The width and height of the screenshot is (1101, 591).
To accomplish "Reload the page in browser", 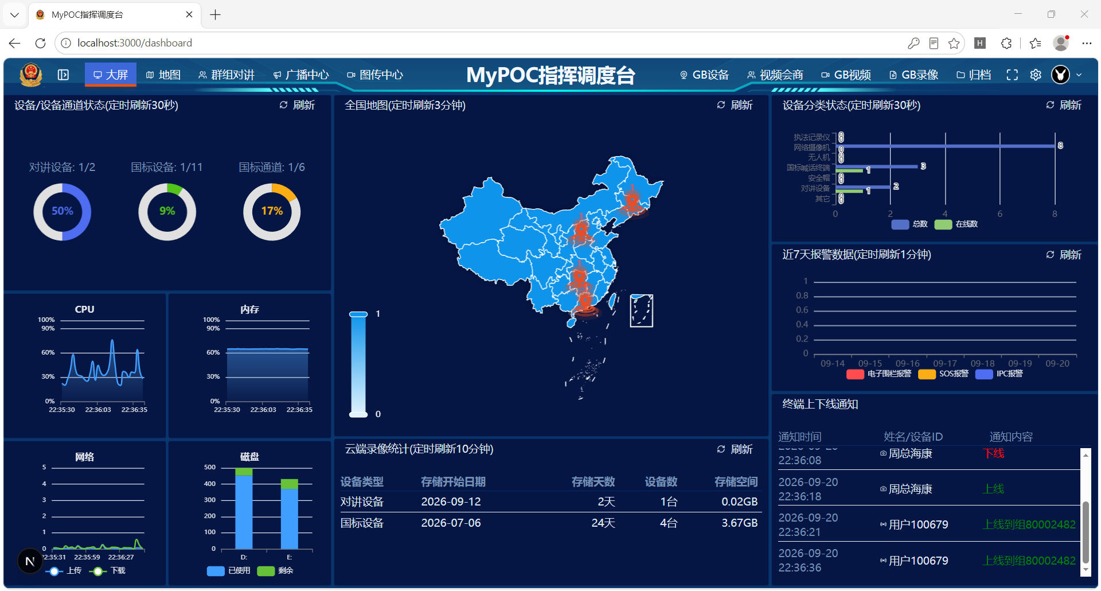I will pyautogui.click(x=40, y=43).
